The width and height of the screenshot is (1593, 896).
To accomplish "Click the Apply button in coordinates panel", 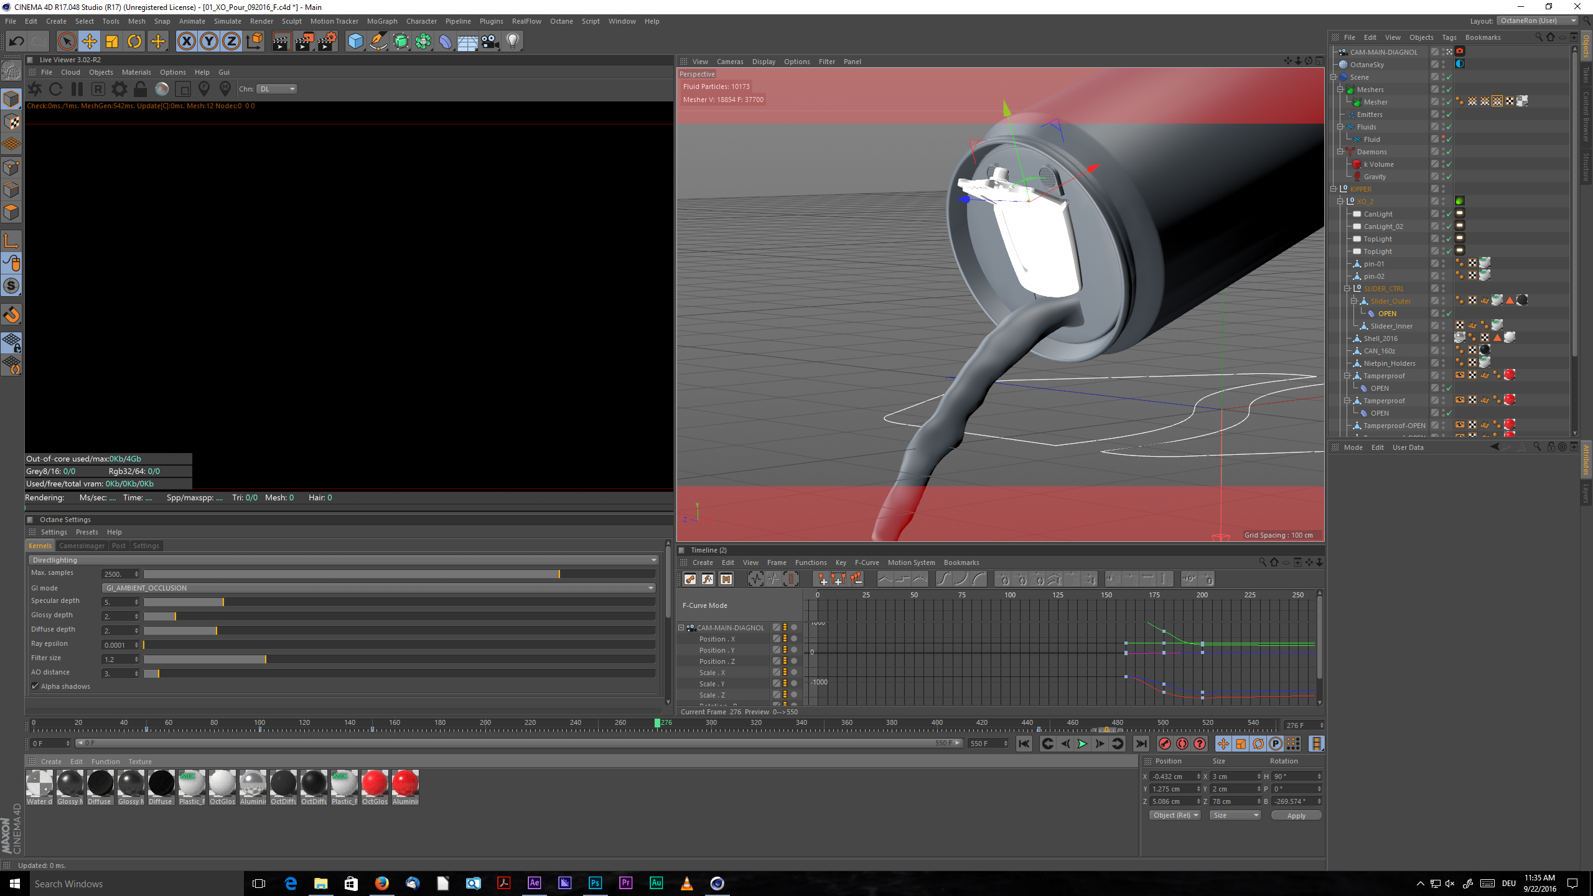I will coord(1296,815).
